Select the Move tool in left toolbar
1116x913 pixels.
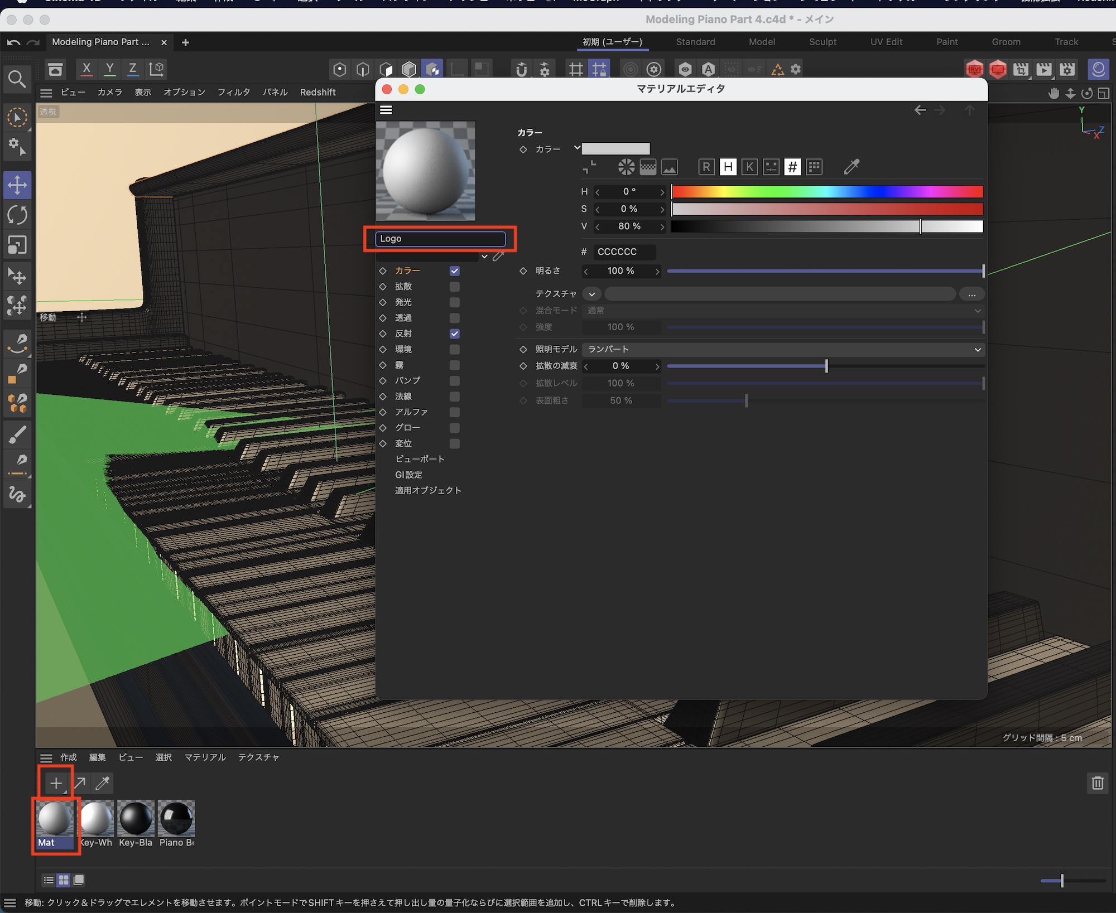[x=17, y=185]
